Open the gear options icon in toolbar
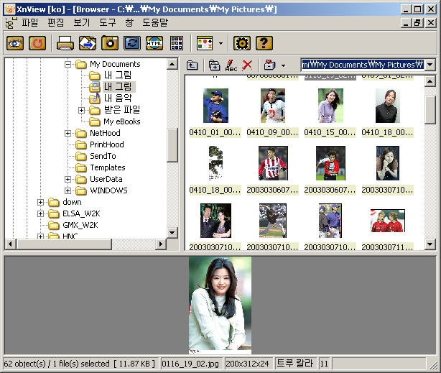This screenshot has height=373, width=441. click(241, 43)
